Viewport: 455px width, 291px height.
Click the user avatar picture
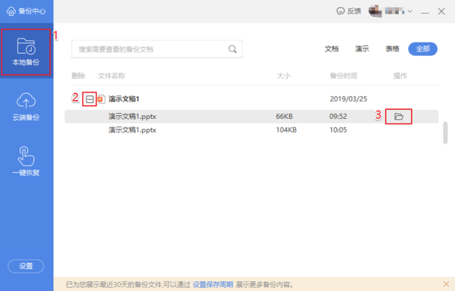pyautogui.click(x=375, y=11)
